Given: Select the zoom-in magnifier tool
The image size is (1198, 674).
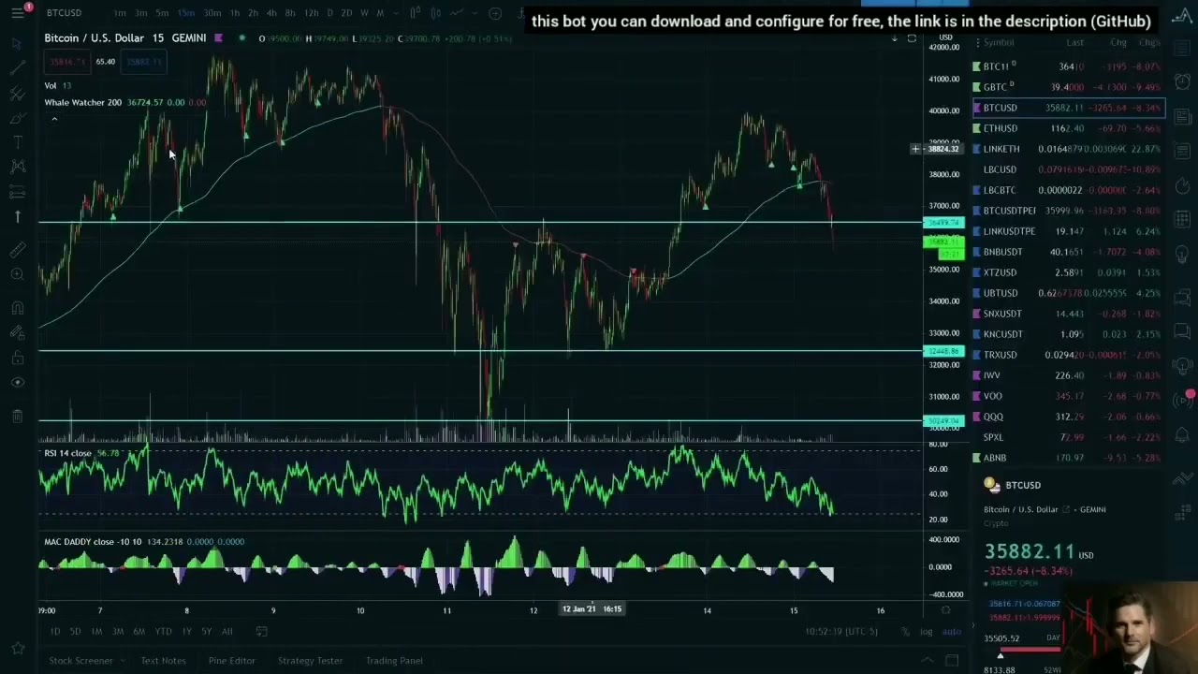Looking at the screenshot, I should pos(17,273).
